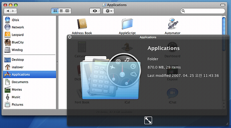The width and height of the screenshot is (231, 128).
Task: Click the Applications folder preview image
Action: (110, 76)
